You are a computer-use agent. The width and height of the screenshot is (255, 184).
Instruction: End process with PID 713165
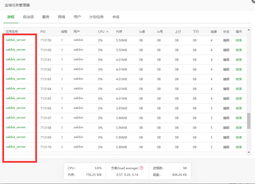pos(239,98)
